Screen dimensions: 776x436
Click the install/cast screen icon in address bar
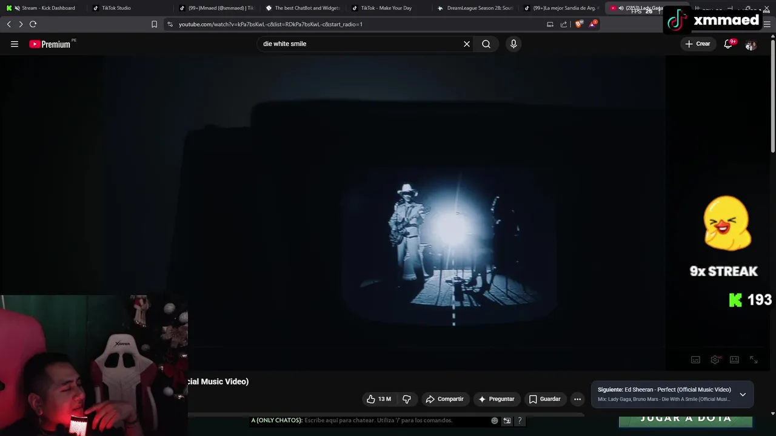tap(550, 24)
